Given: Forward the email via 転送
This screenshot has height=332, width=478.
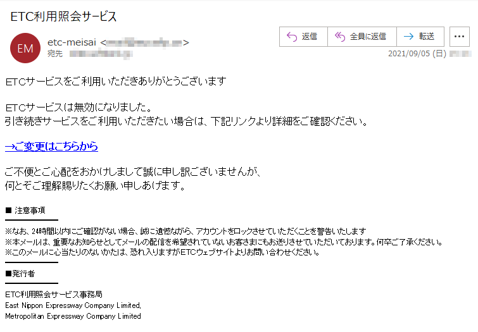Looking at the screenshot, I should point(427,37).
